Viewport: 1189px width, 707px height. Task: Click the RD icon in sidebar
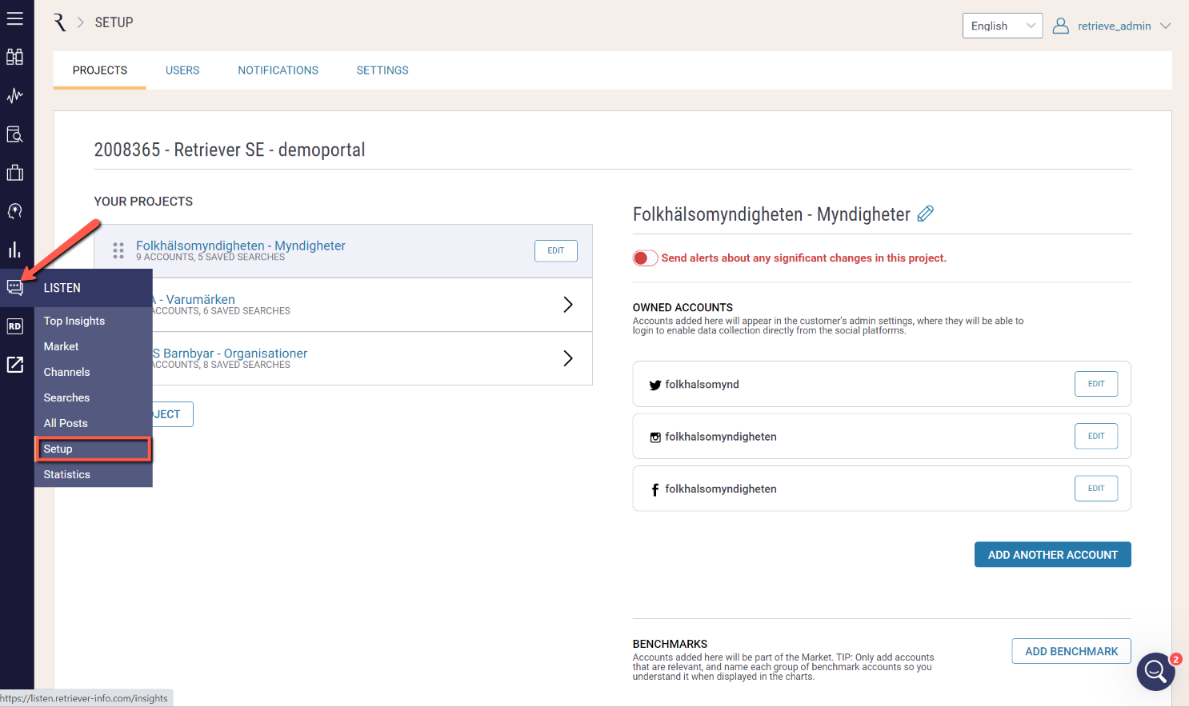tap(15, 326)
